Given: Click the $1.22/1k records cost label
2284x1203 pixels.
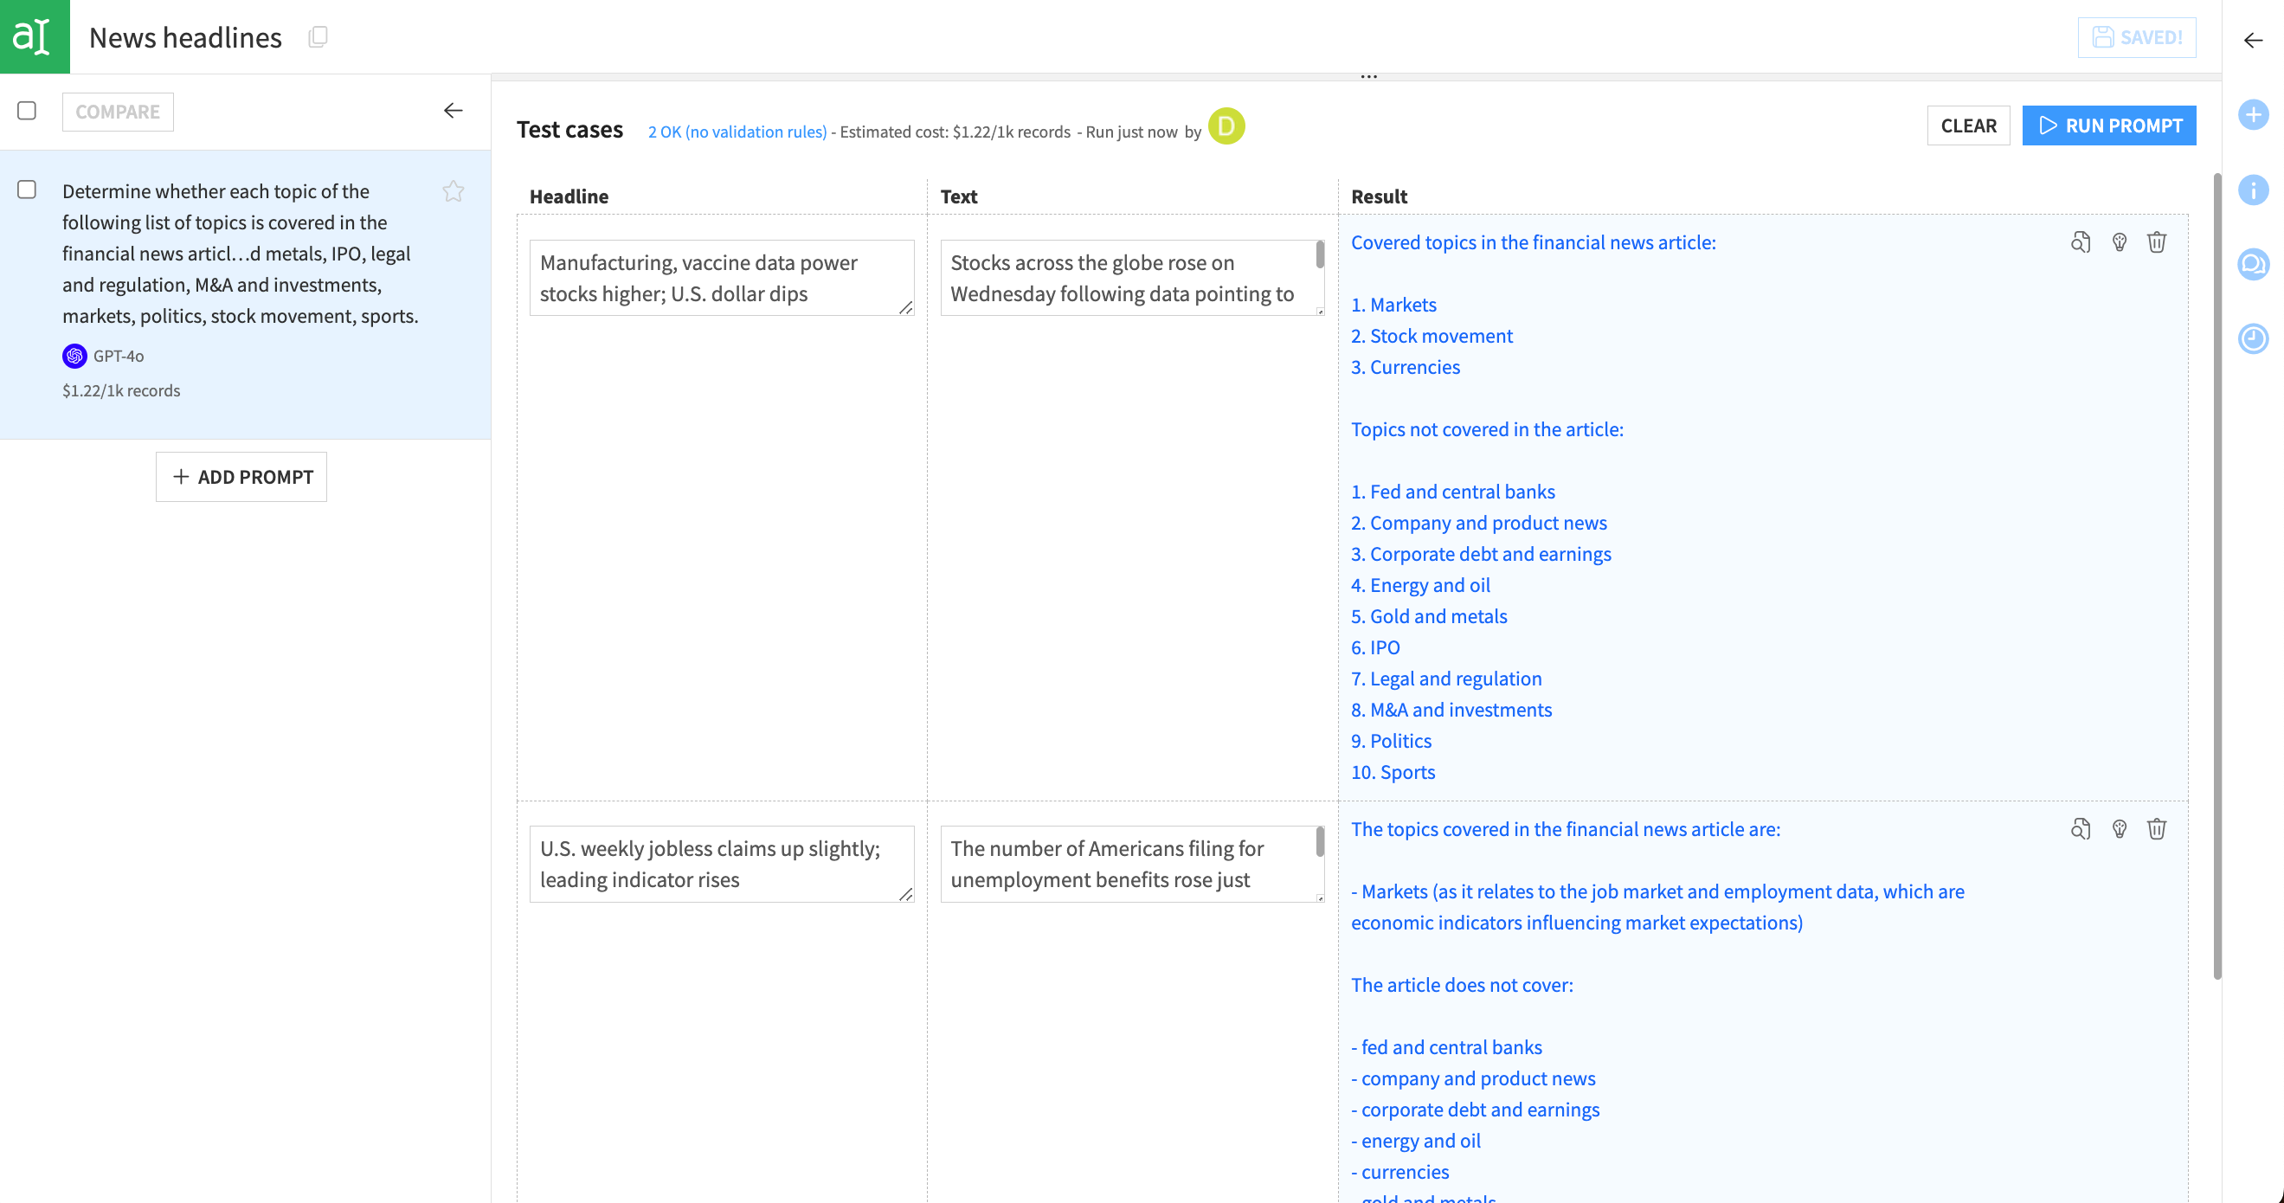Looking at the screenshot, I should coord(120,391).
